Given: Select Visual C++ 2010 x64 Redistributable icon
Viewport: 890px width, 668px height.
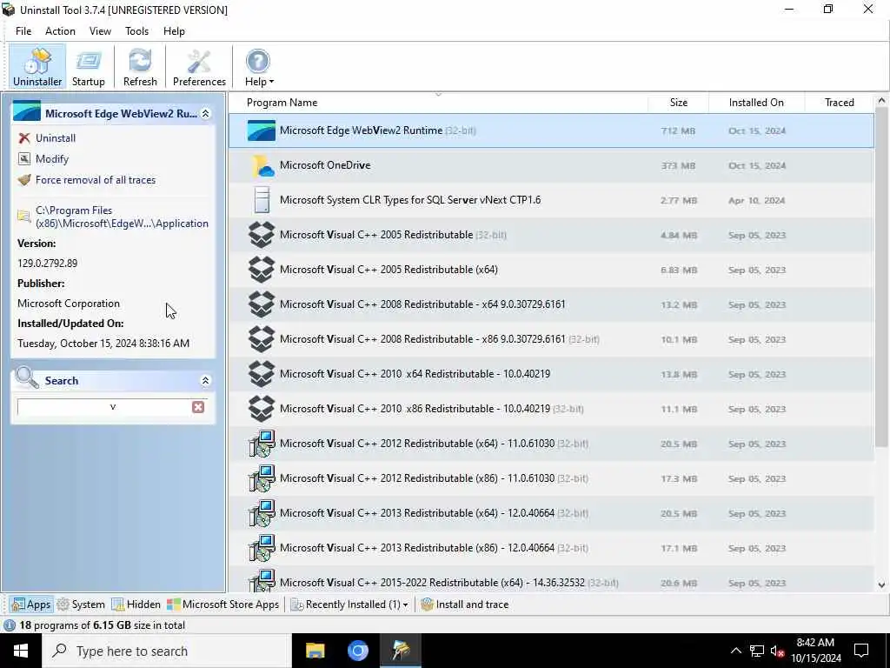Looking at the screenshot, I should (x=262, y=374).
